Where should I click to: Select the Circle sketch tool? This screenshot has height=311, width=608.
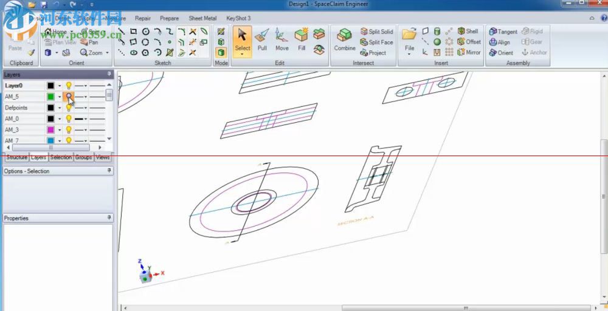(x=145, y=32)
